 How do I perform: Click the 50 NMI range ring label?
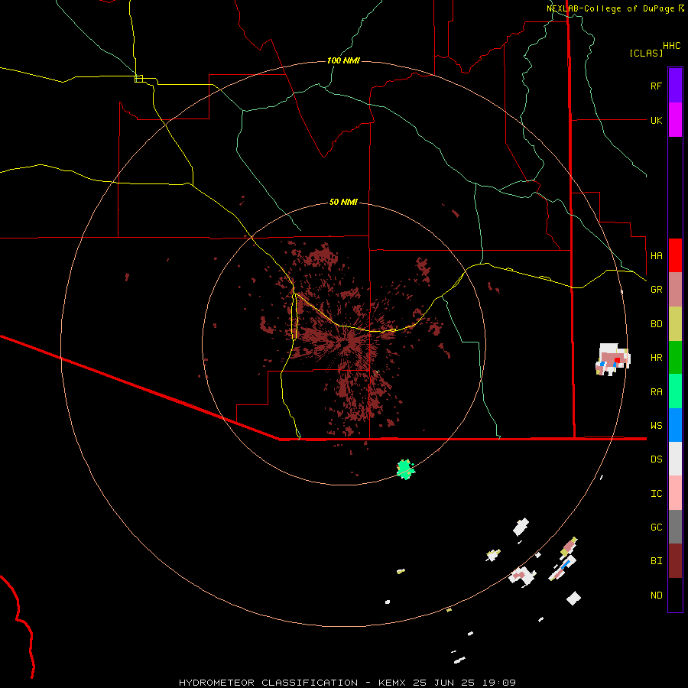tap(343, 202)
